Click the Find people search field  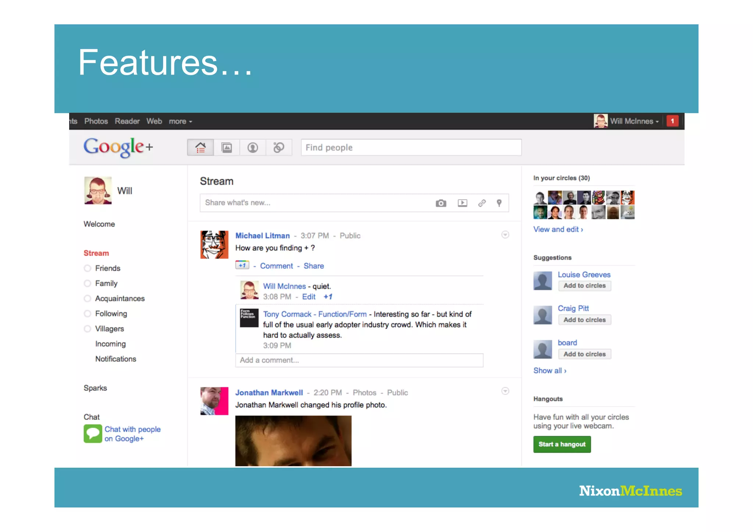click(411, 147)
